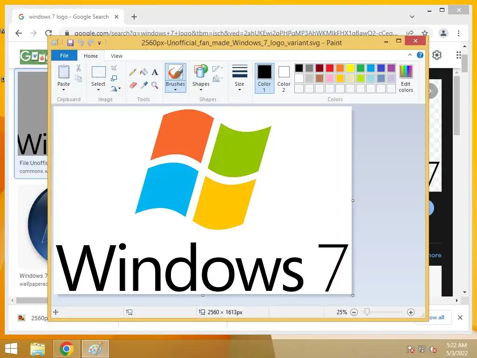Select the Magnifier tool
477x358 pixels.
coord(155,85)
